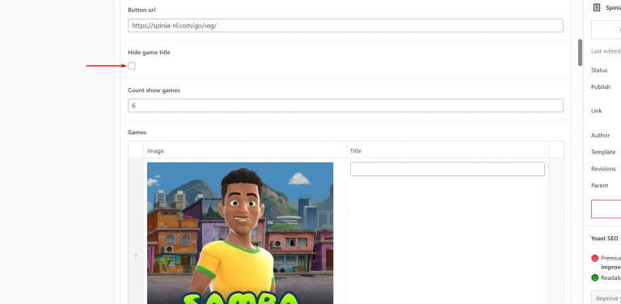Click the Publish label in sidebar
621x304 pixels.
[x=601, y=87]
